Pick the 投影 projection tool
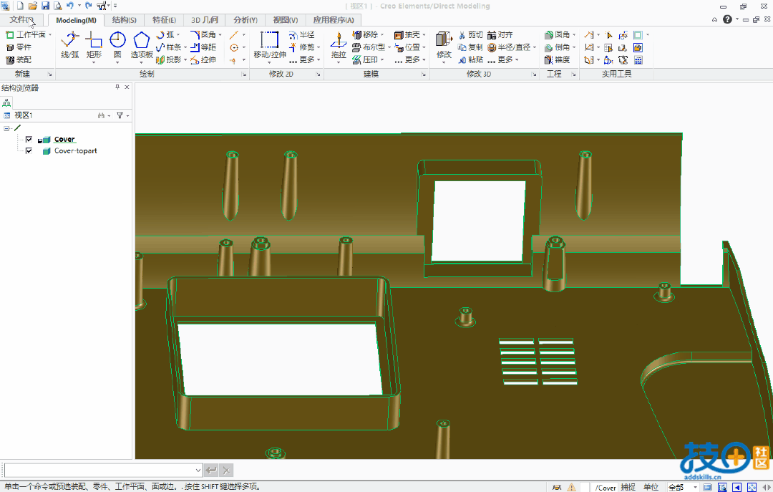 coord(169,59)
